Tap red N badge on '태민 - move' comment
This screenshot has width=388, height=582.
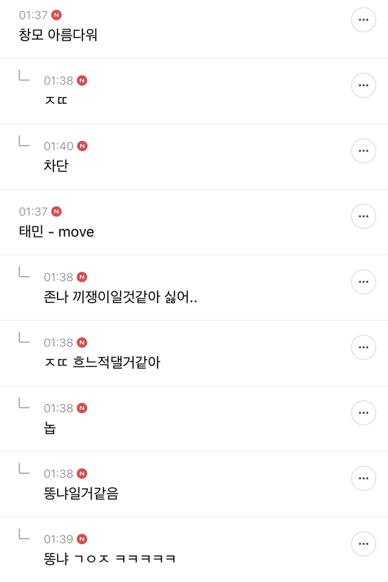pos(56,212)
